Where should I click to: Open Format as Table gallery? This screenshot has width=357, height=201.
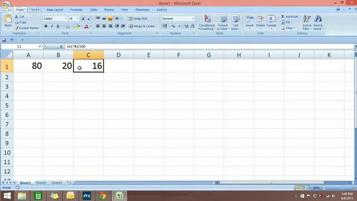223,22
